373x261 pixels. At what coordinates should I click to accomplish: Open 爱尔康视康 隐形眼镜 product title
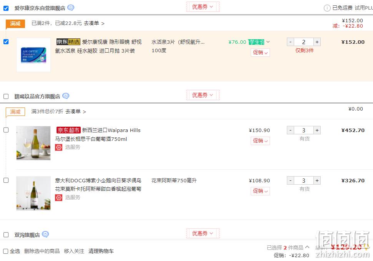pyautogui.click(x=98, y=46)
